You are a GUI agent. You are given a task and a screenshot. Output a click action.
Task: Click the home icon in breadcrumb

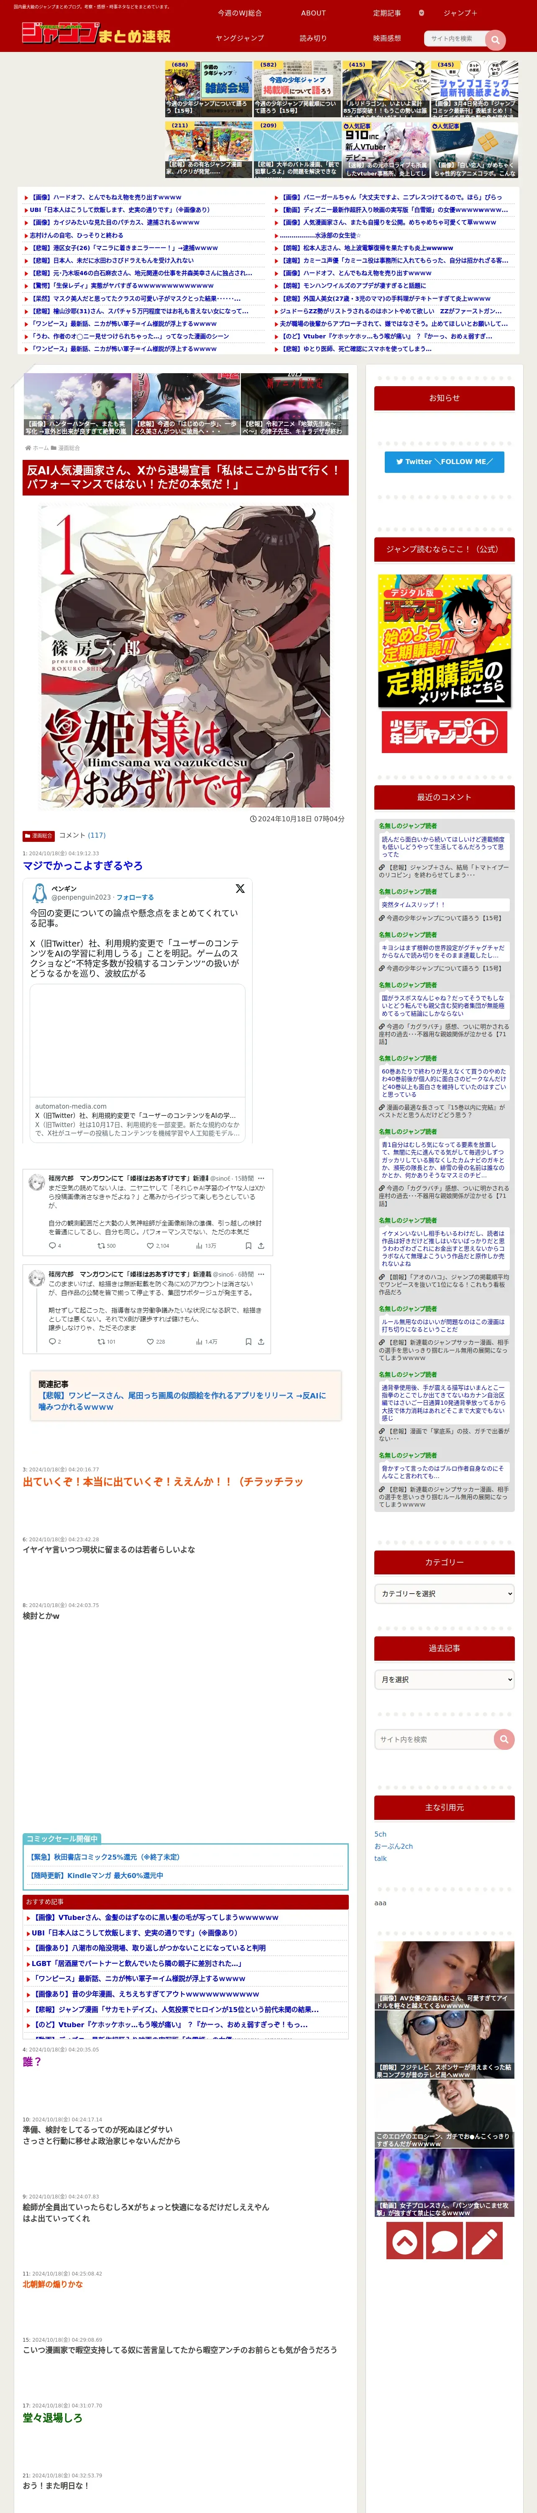pyautogui.click(x=28, y=448)
